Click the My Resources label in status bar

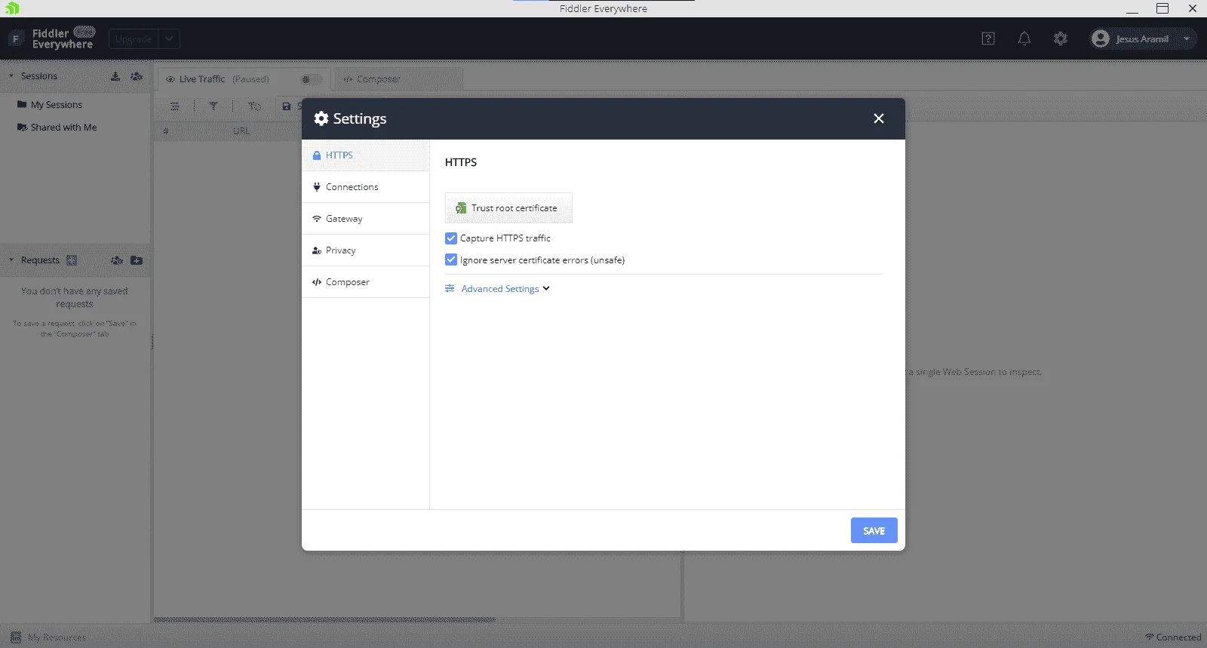(57, 637)
